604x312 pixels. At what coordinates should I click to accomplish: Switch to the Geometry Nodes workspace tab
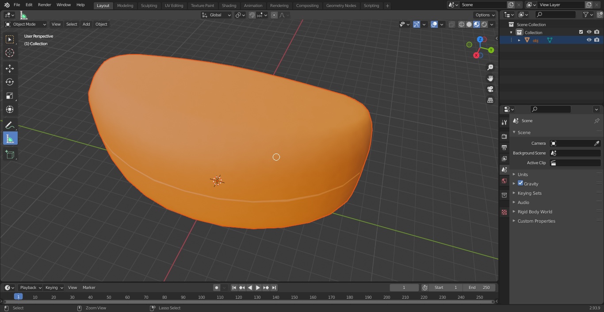[341, 6]
